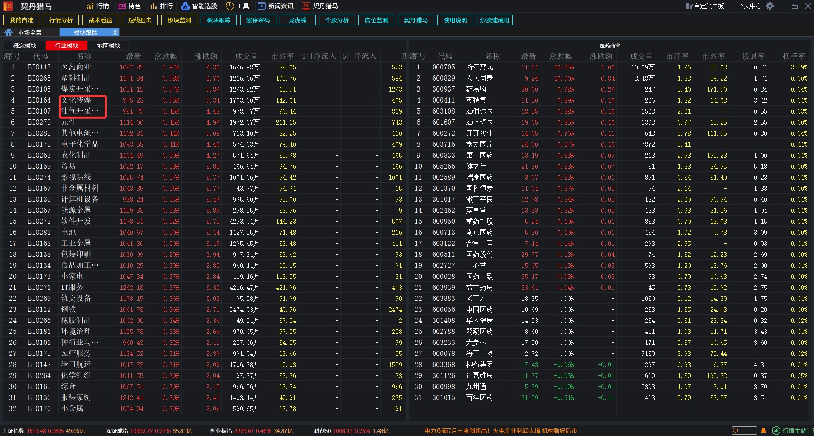Open the 涨停密码 panel
814x436 pixels.
258,20
